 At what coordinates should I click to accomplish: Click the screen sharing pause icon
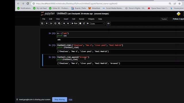(17, 100)
